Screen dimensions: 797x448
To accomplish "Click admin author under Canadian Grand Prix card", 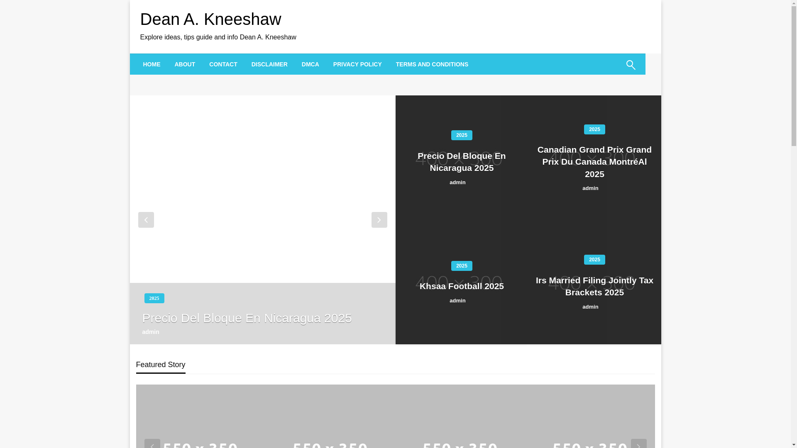I will pyautogui.click(x=590, y=188).
